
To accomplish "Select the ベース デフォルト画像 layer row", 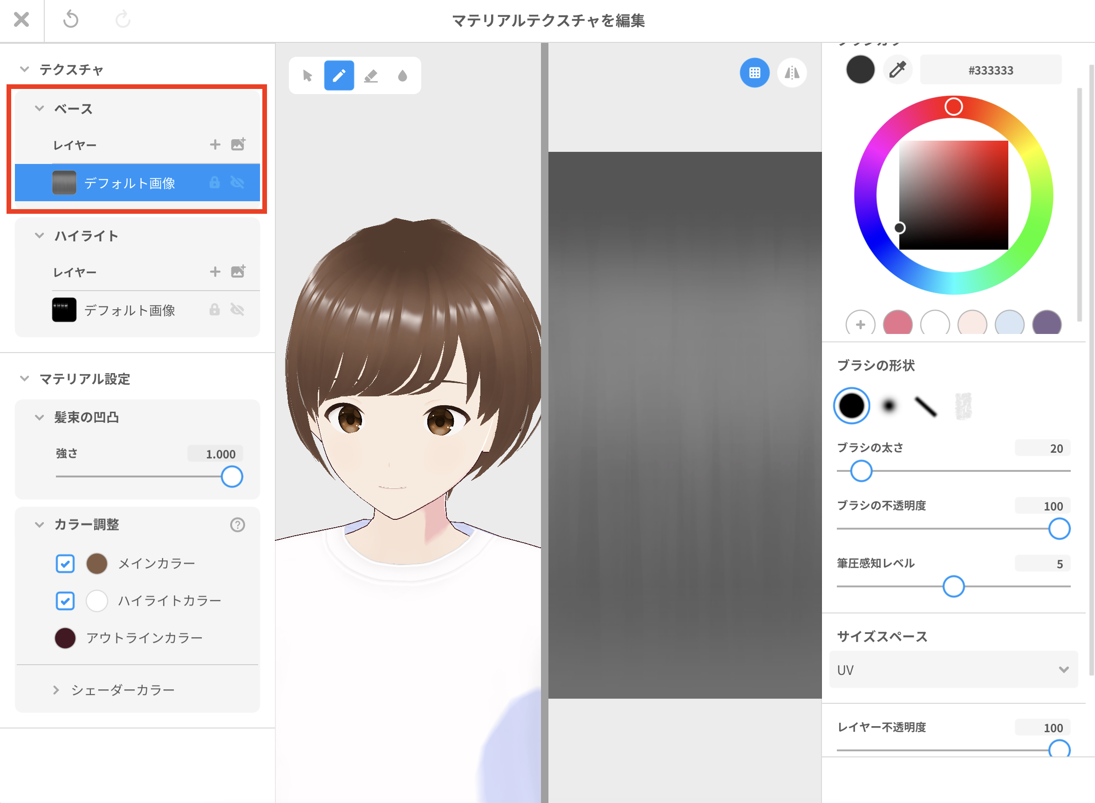I will (x=137, y=182).
